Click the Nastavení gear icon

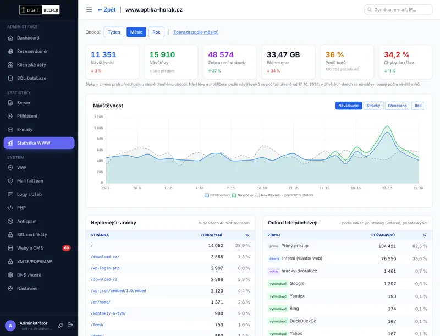(10, 288)
